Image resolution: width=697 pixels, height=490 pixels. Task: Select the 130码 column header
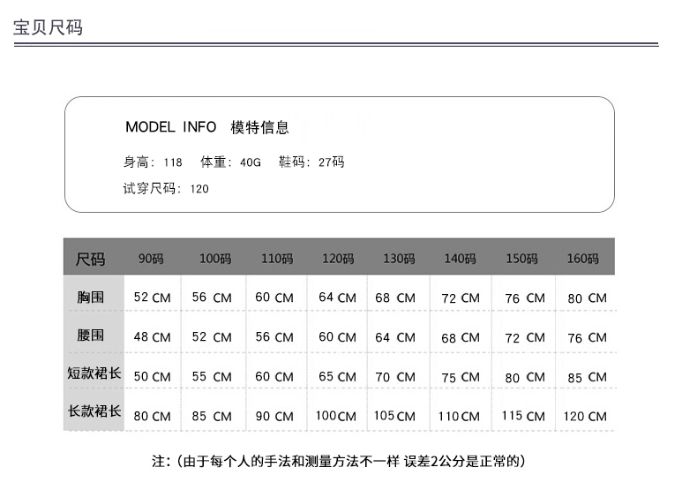pos(399,259)
